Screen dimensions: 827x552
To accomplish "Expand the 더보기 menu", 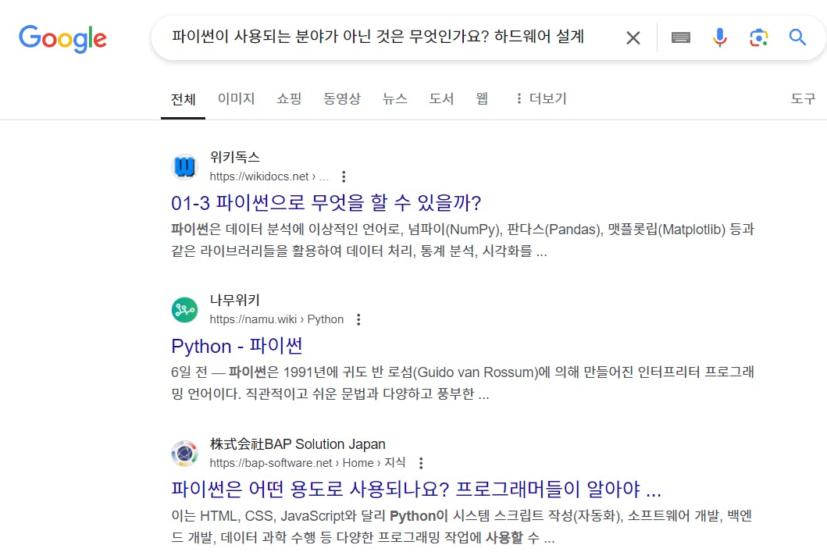I will point(541,98).
